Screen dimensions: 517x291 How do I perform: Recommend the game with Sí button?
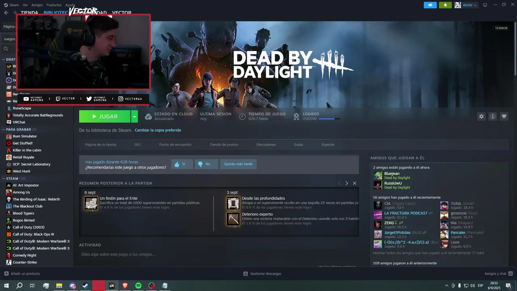tap(182, 164)
